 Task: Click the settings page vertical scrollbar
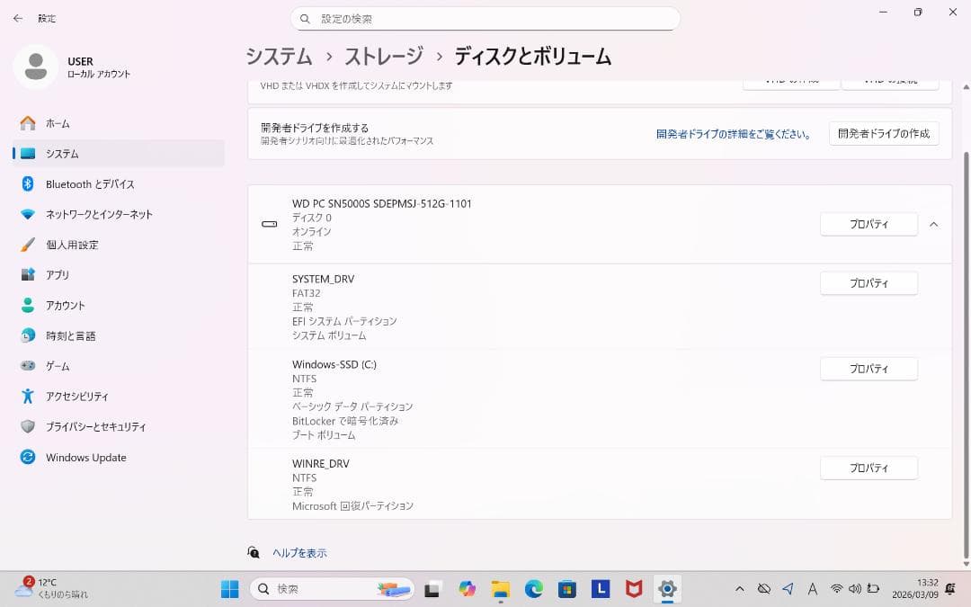[966, 354]
